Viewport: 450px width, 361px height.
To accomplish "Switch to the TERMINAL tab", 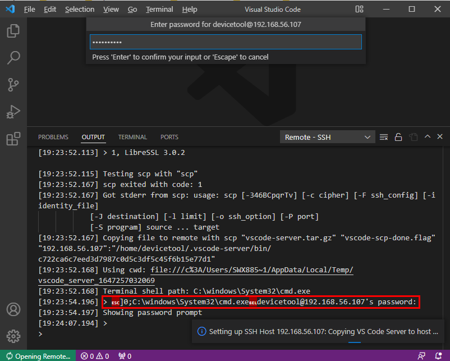I will 132,138.
